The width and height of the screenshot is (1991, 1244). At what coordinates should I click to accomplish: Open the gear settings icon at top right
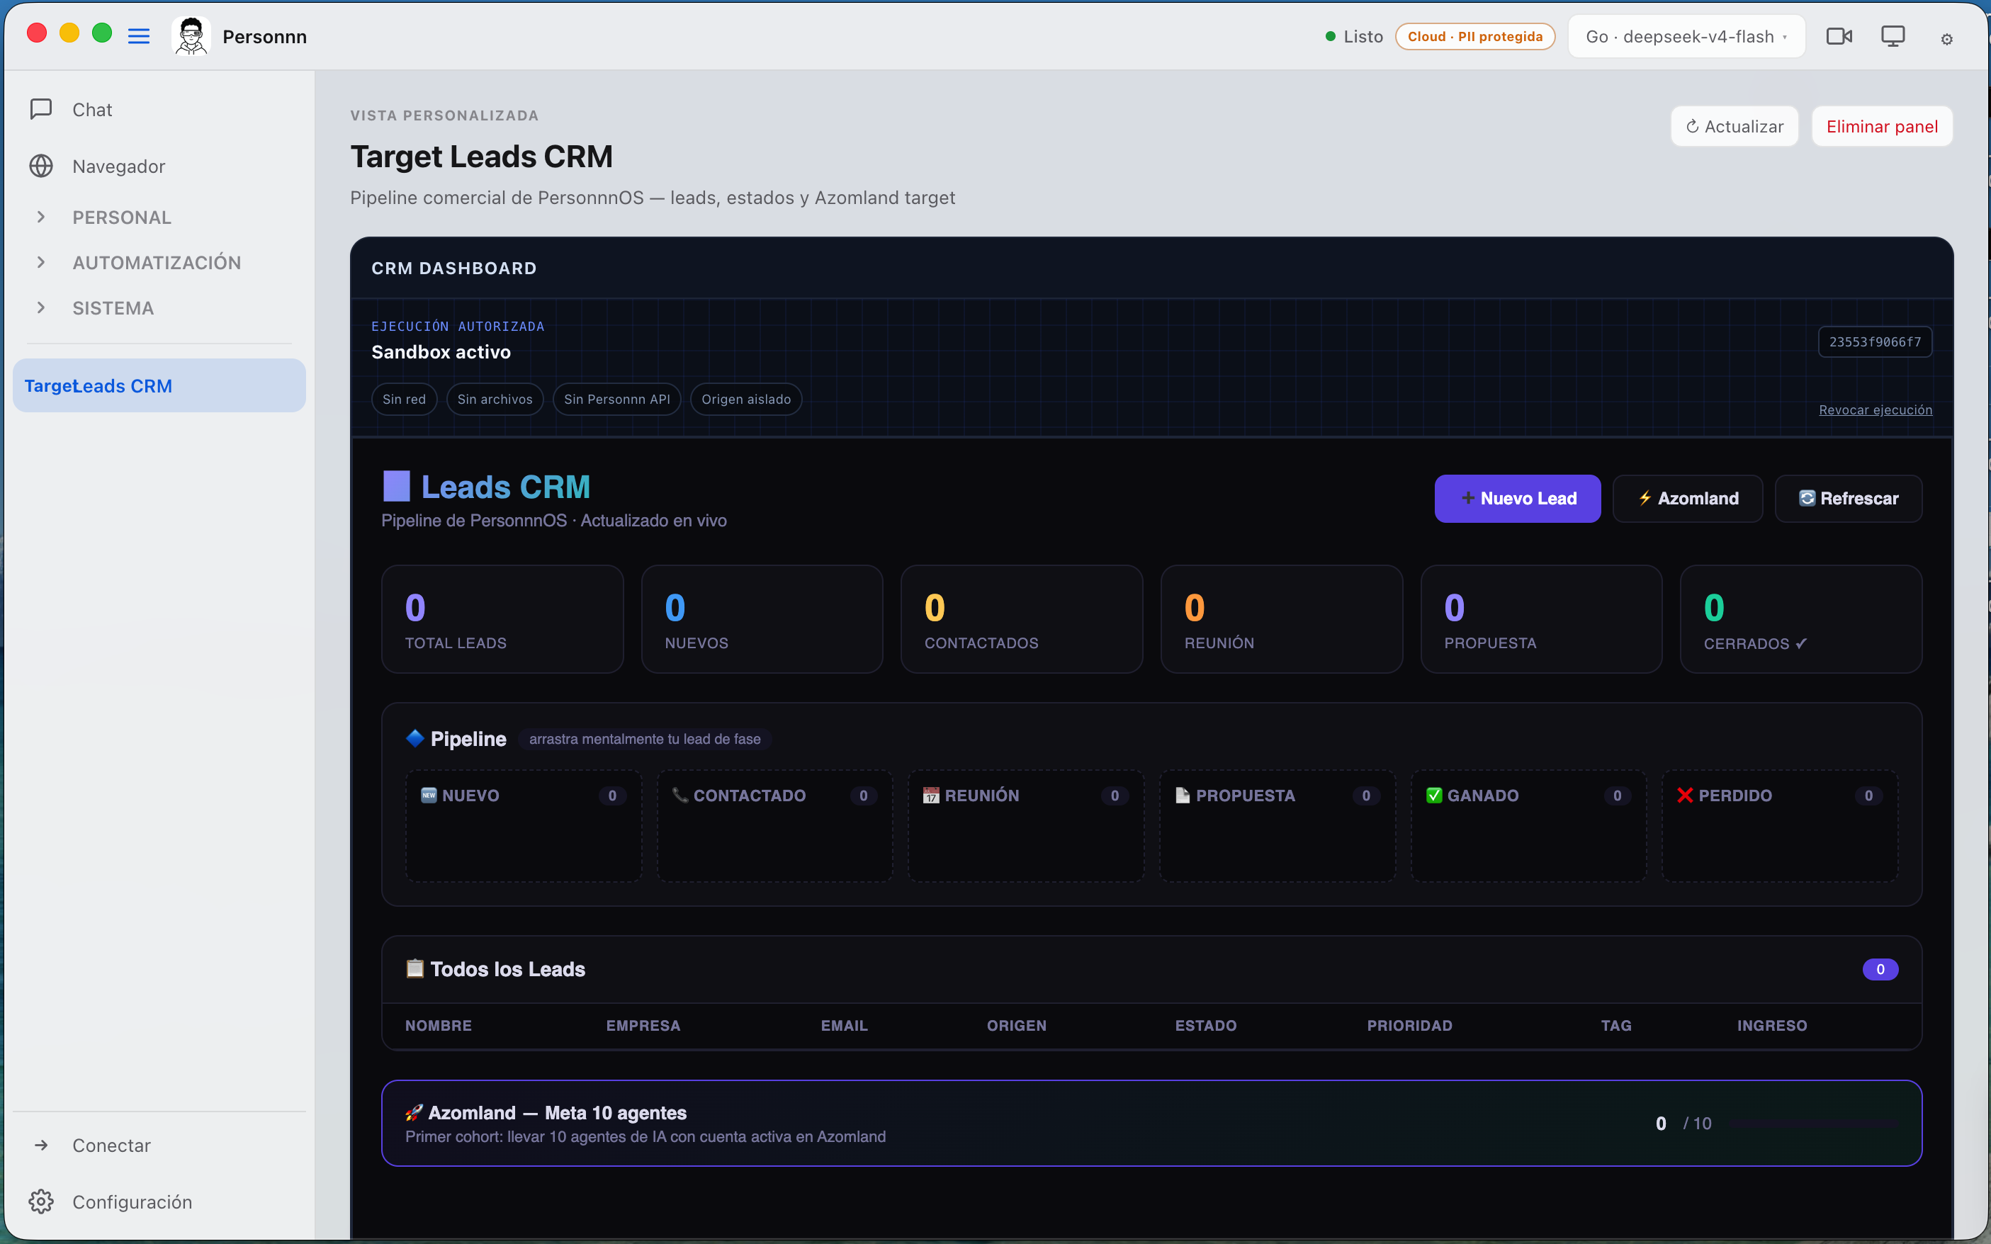tap(1946, 39)
